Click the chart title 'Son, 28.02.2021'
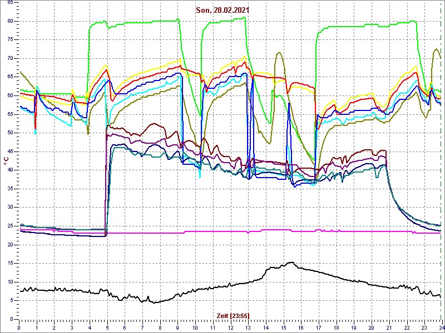Screen dimensions: 445x333 tap(222, 10)
